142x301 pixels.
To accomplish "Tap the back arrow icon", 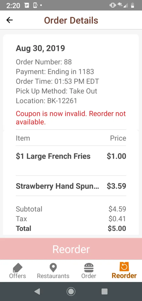I will pyautogui.click(x=9, y=20).
